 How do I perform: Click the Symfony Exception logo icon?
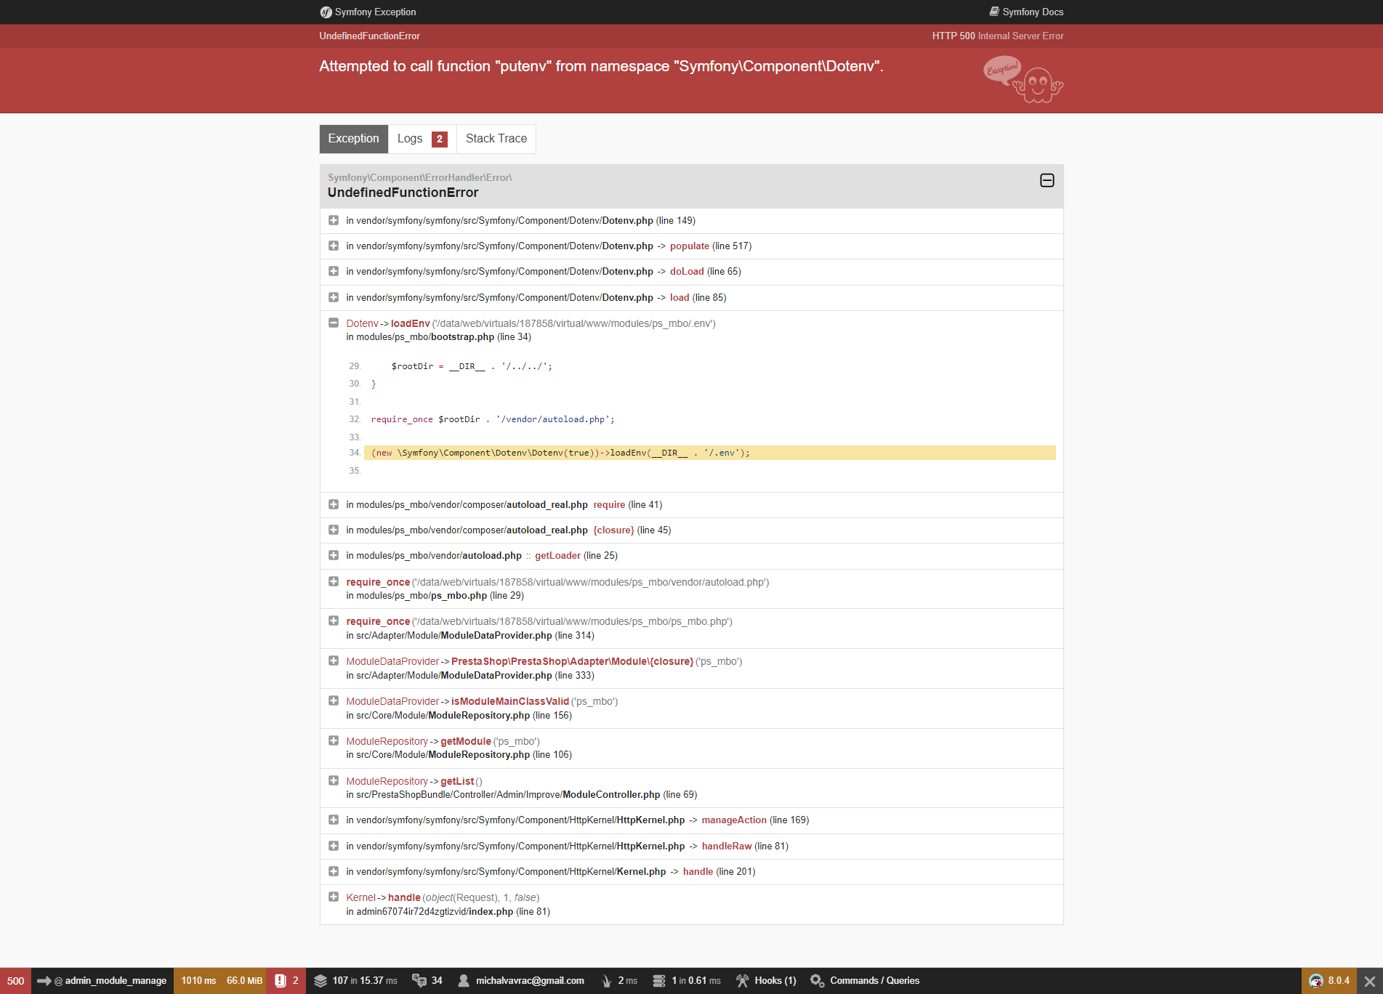326,12
